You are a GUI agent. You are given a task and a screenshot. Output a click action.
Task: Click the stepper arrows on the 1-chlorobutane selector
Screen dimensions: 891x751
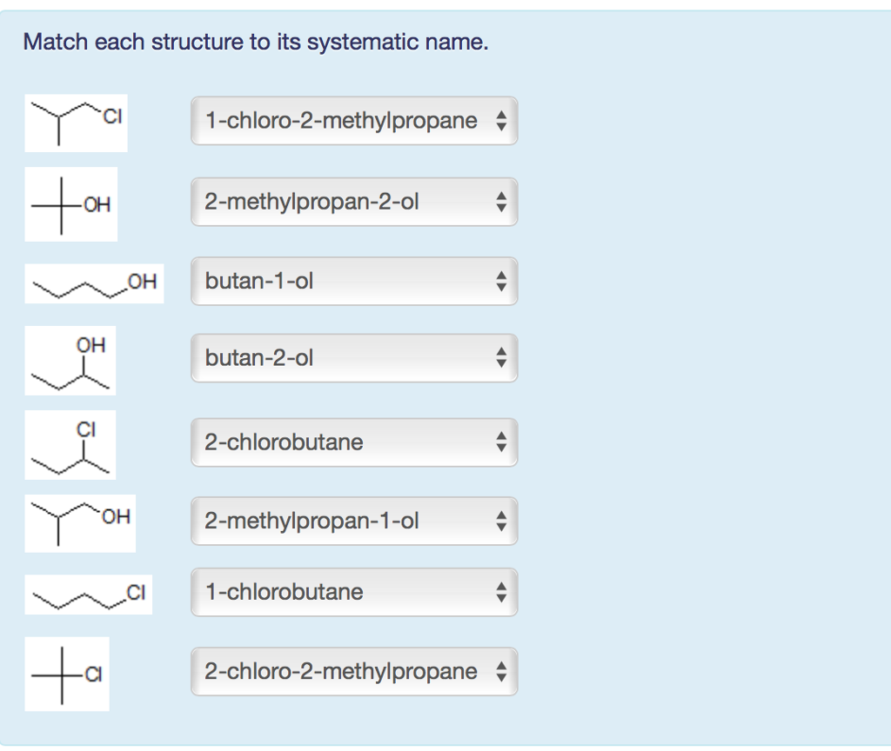click(501, 592)
